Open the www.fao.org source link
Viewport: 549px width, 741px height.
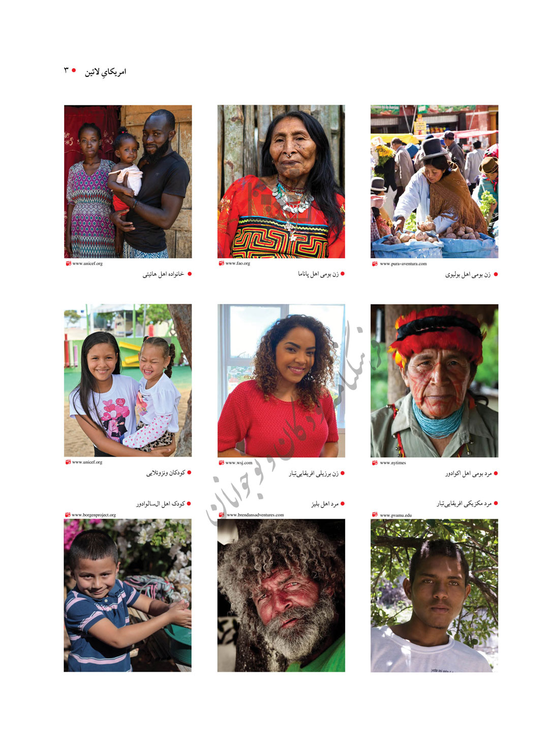pyautogui.click(x=238, y=263)
